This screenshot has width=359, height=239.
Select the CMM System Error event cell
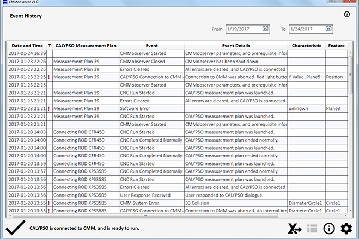(151, 203)
